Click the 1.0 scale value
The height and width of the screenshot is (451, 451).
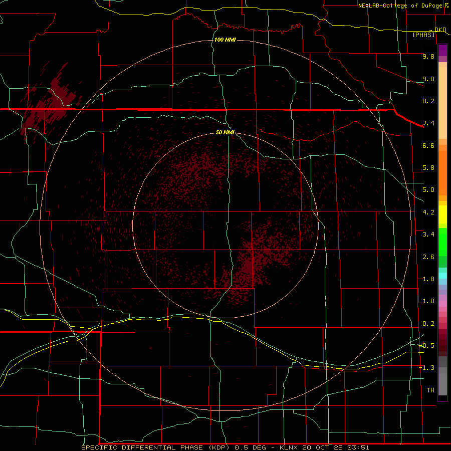click(x=428, y=301)
